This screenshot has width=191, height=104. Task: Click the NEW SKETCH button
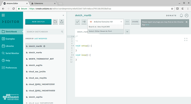pyautogui.click(x=38, y=22)
